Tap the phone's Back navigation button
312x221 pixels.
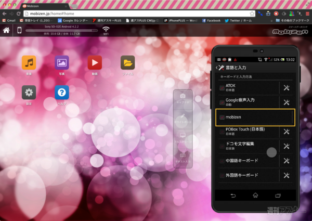(233, 196)
